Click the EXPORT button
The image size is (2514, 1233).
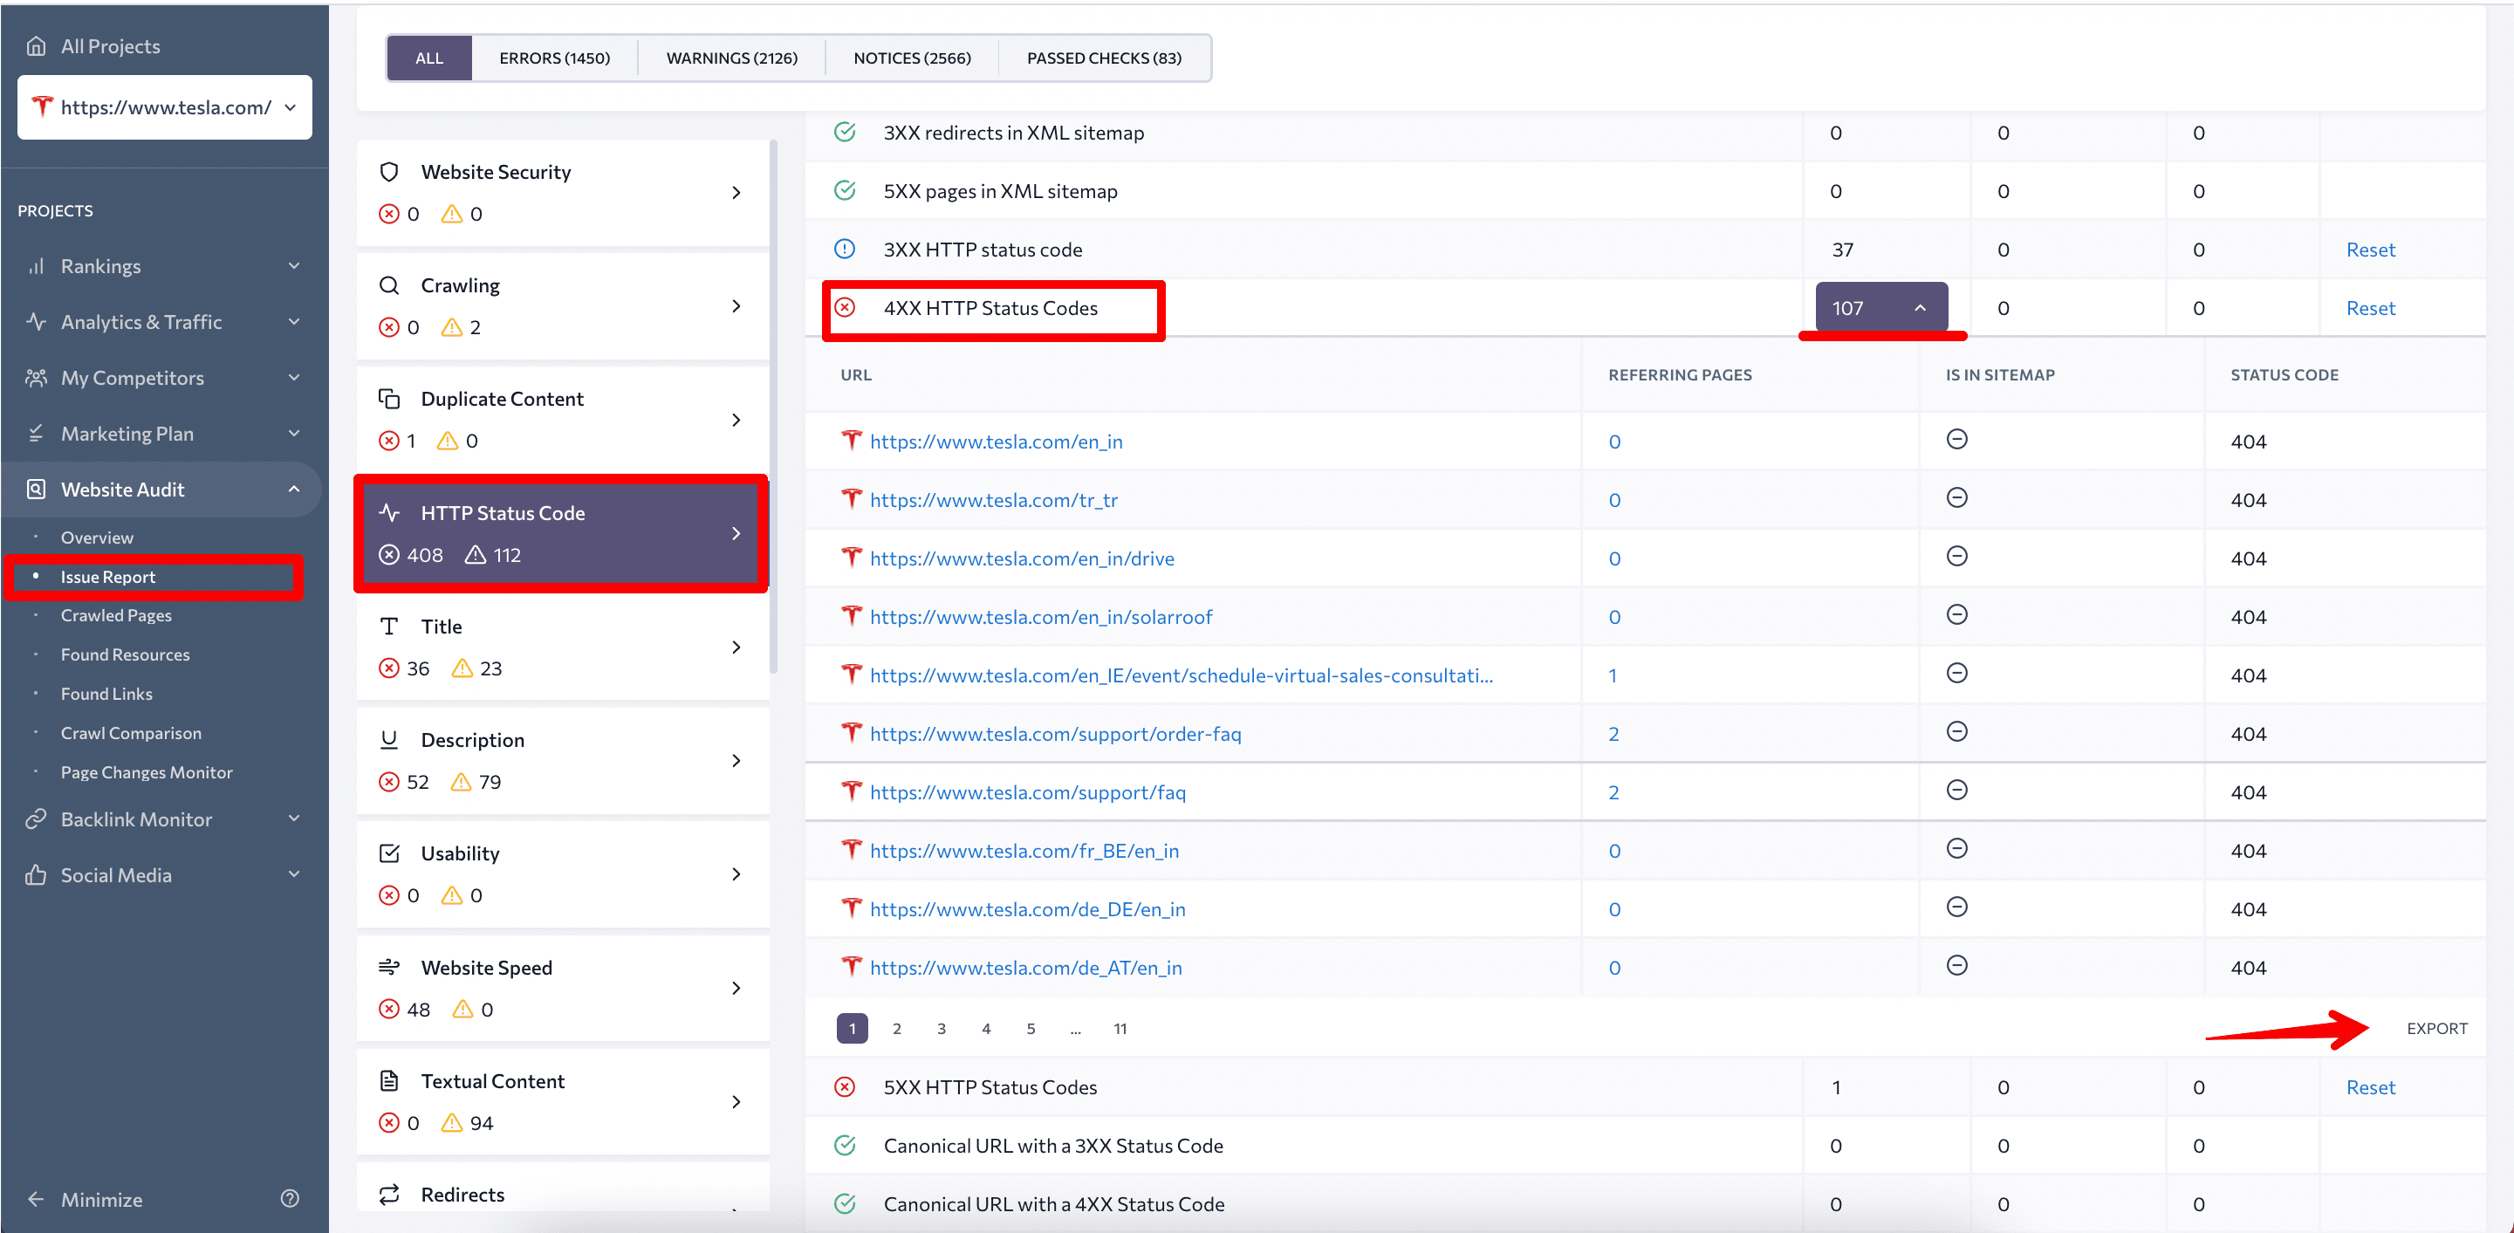2437,1028
